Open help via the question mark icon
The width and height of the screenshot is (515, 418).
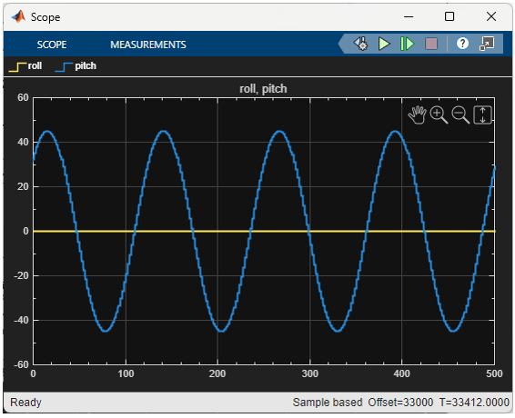462,44
